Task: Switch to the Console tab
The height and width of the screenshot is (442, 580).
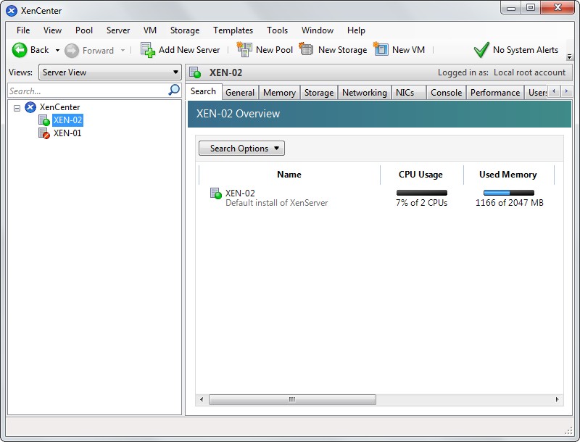Action: point(446,93)
